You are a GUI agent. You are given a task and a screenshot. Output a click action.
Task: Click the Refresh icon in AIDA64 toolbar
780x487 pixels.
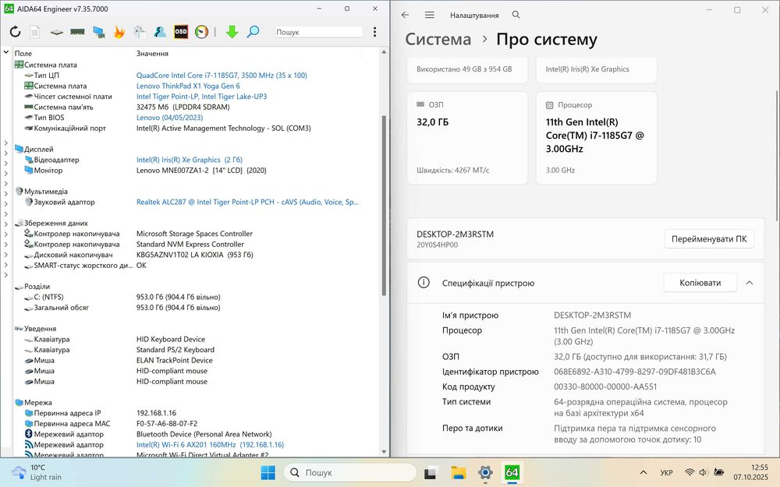(x=16, y=32)
